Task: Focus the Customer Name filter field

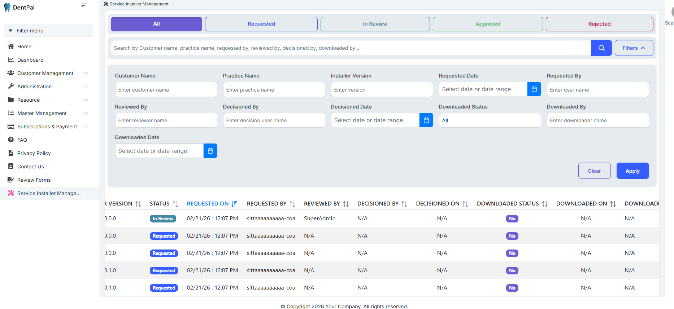Action: [x=166, y=90]
